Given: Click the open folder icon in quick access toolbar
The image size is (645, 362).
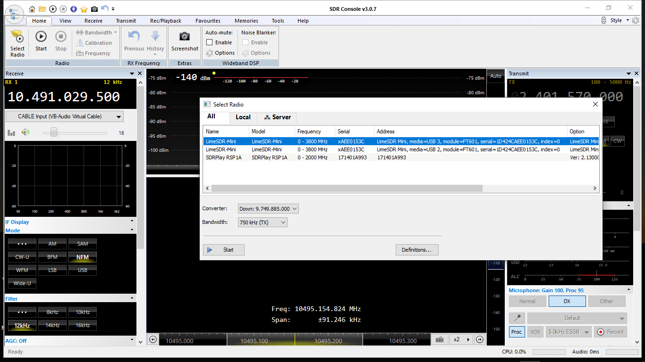Looking at the screenshot, I should coord(42,8).
